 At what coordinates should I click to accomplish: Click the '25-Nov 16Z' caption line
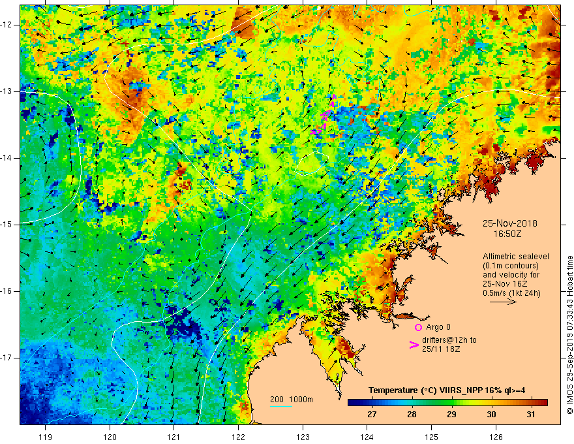(x=506, y=284)
